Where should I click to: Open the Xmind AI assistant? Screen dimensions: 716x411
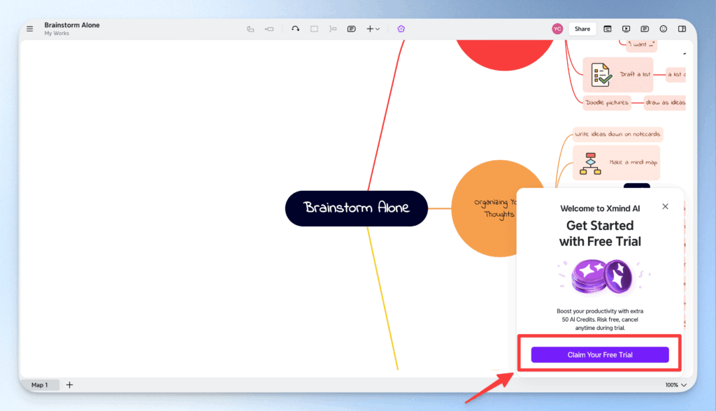401,29
